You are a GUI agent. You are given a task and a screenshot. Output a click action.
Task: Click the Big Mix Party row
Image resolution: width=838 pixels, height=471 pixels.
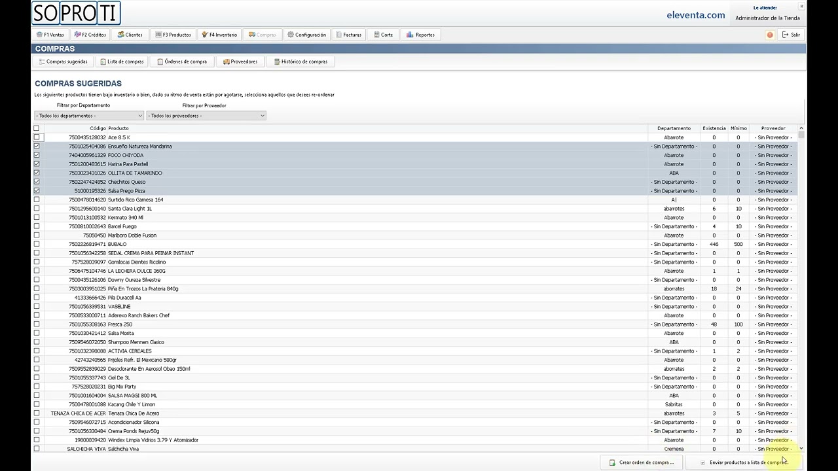415,387
